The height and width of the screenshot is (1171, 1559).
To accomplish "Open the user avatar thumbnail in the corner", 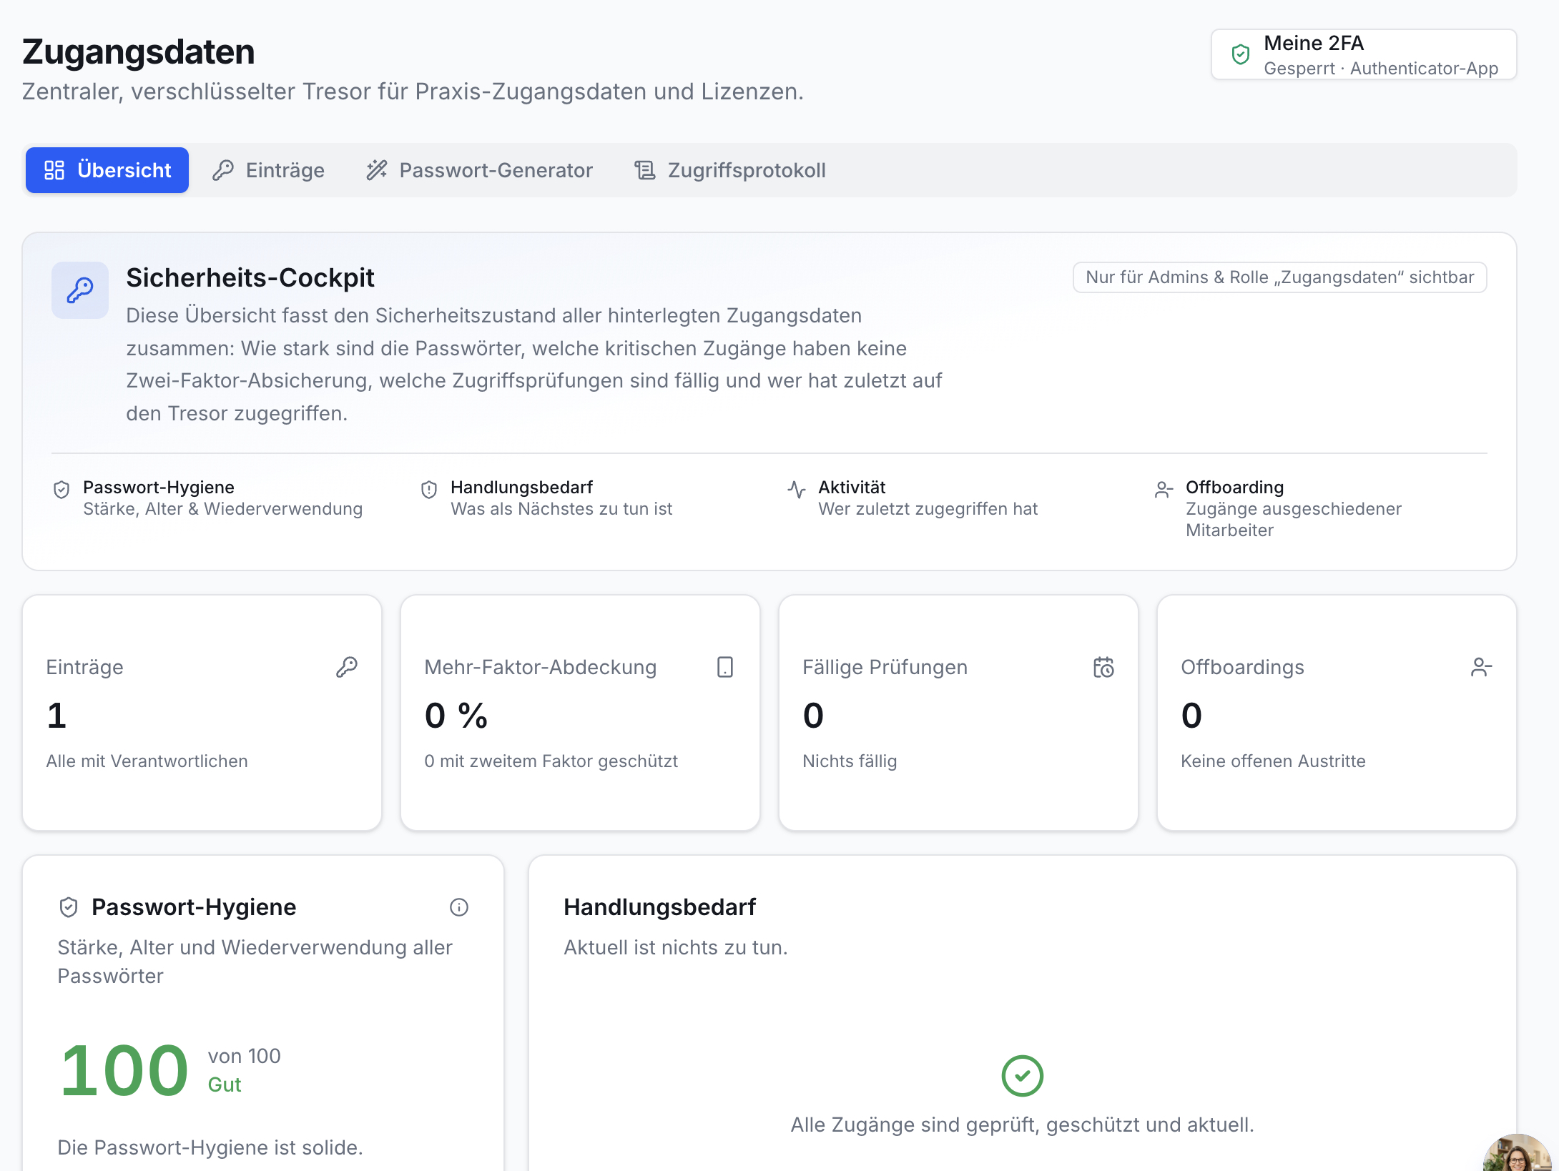I will click(1519, 1154).
